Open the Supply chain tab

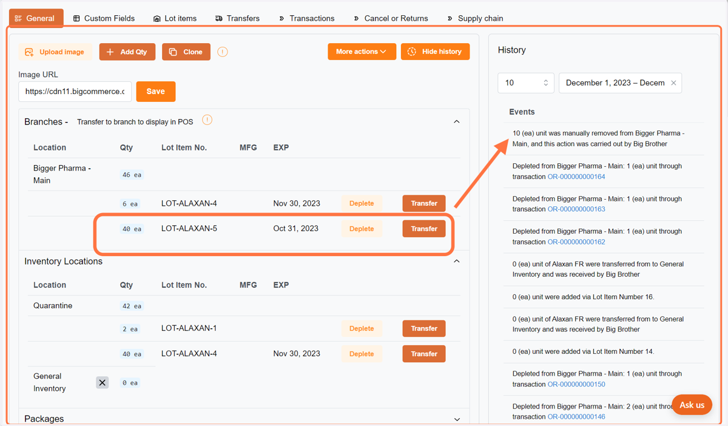(475, 18)
